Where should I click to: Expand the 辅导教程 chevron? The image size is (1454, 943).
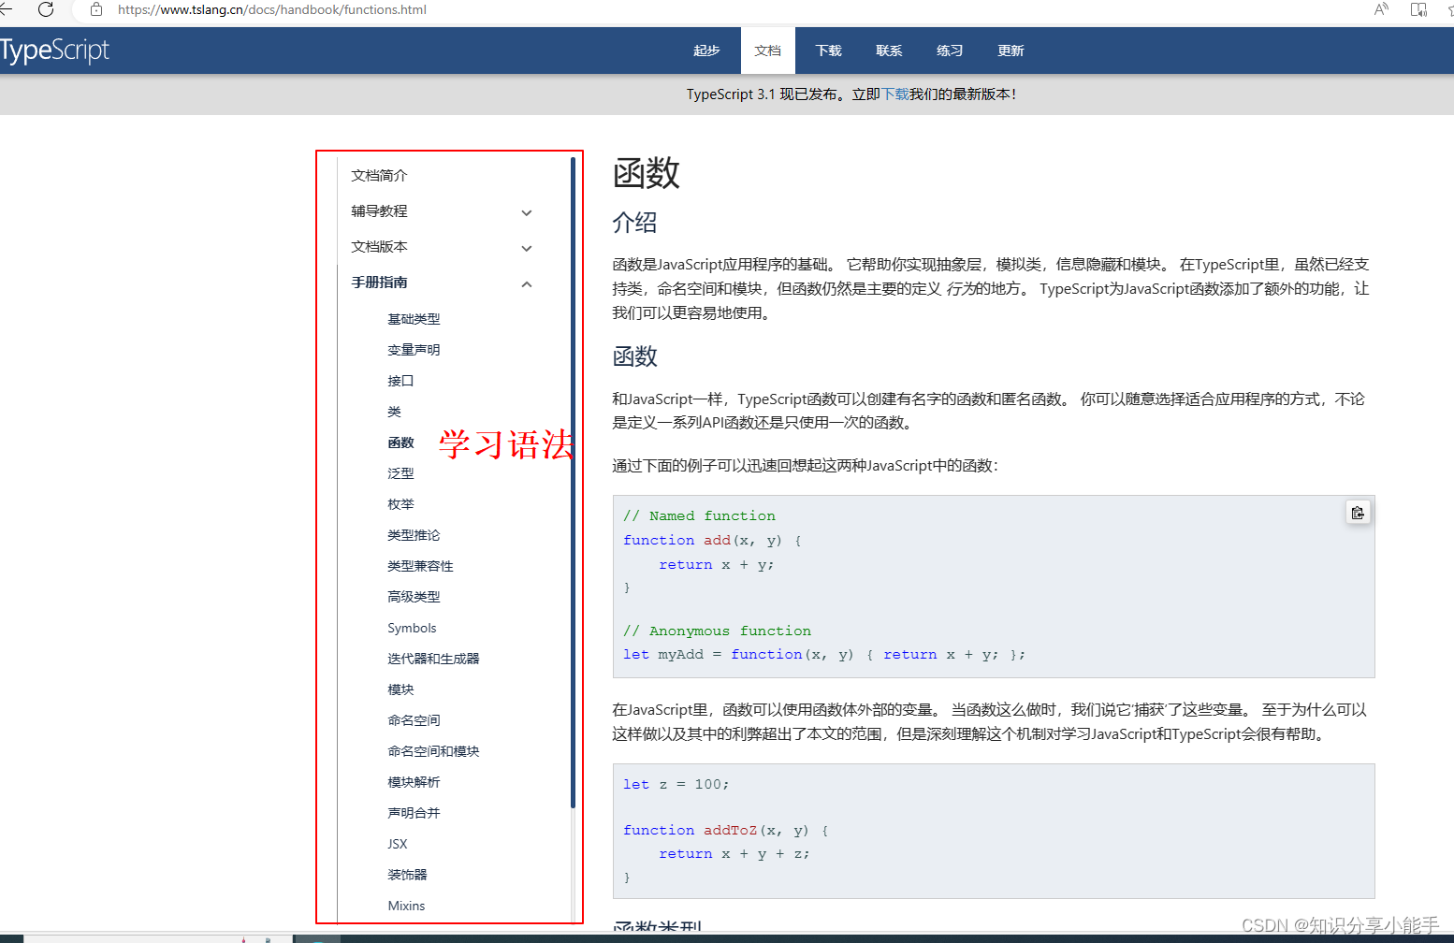coord(527,212)
